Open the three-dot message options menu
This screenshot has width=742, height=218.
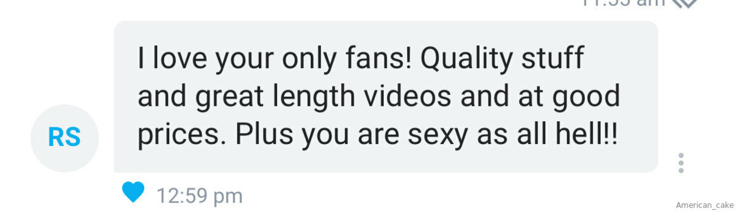point(681,163)
